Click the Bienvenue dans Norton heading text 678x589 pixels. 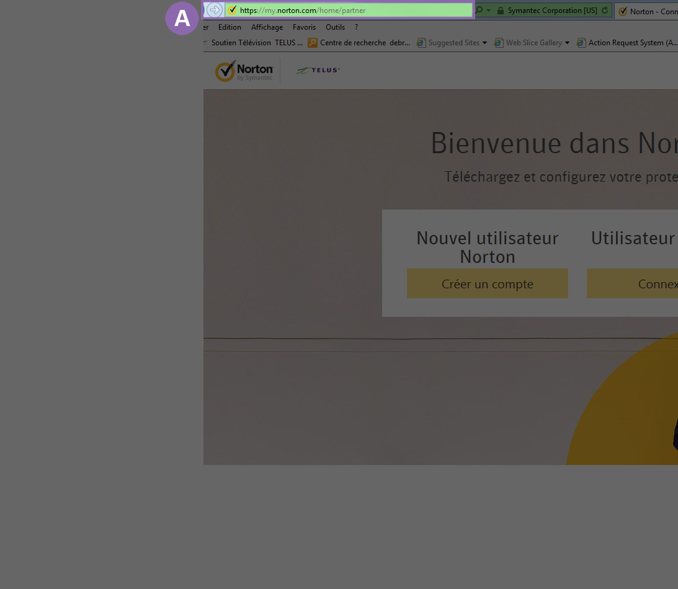(x=555, y=143)
